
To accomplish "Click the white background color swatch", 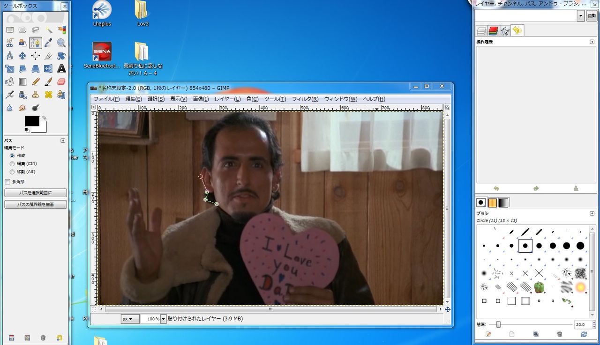I will (43, 128).
